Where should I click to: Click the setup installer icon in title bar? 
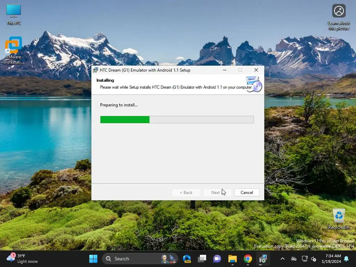point(96,70)
